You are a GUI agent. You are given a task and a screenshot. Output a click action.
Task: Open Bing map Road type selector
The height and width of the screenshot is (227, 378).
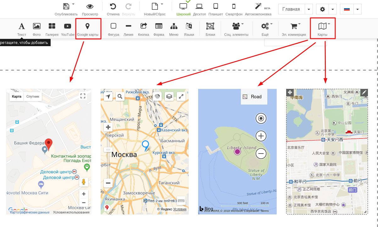click(254, 97)
